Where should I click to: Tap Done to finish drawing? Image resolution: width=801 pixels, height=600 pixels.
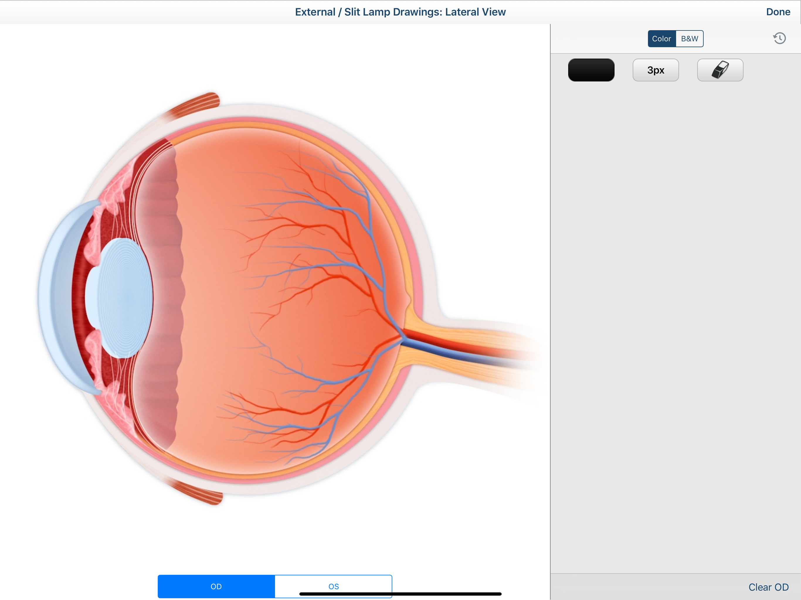click(778, 12)
